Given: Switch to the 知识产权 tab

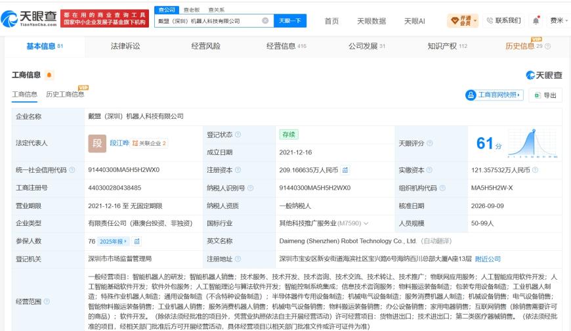Looking at the screenshot, I should click(447, 46).
